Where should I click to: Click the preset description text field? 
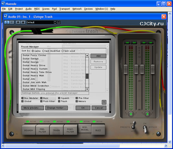(x=55, y=93)
